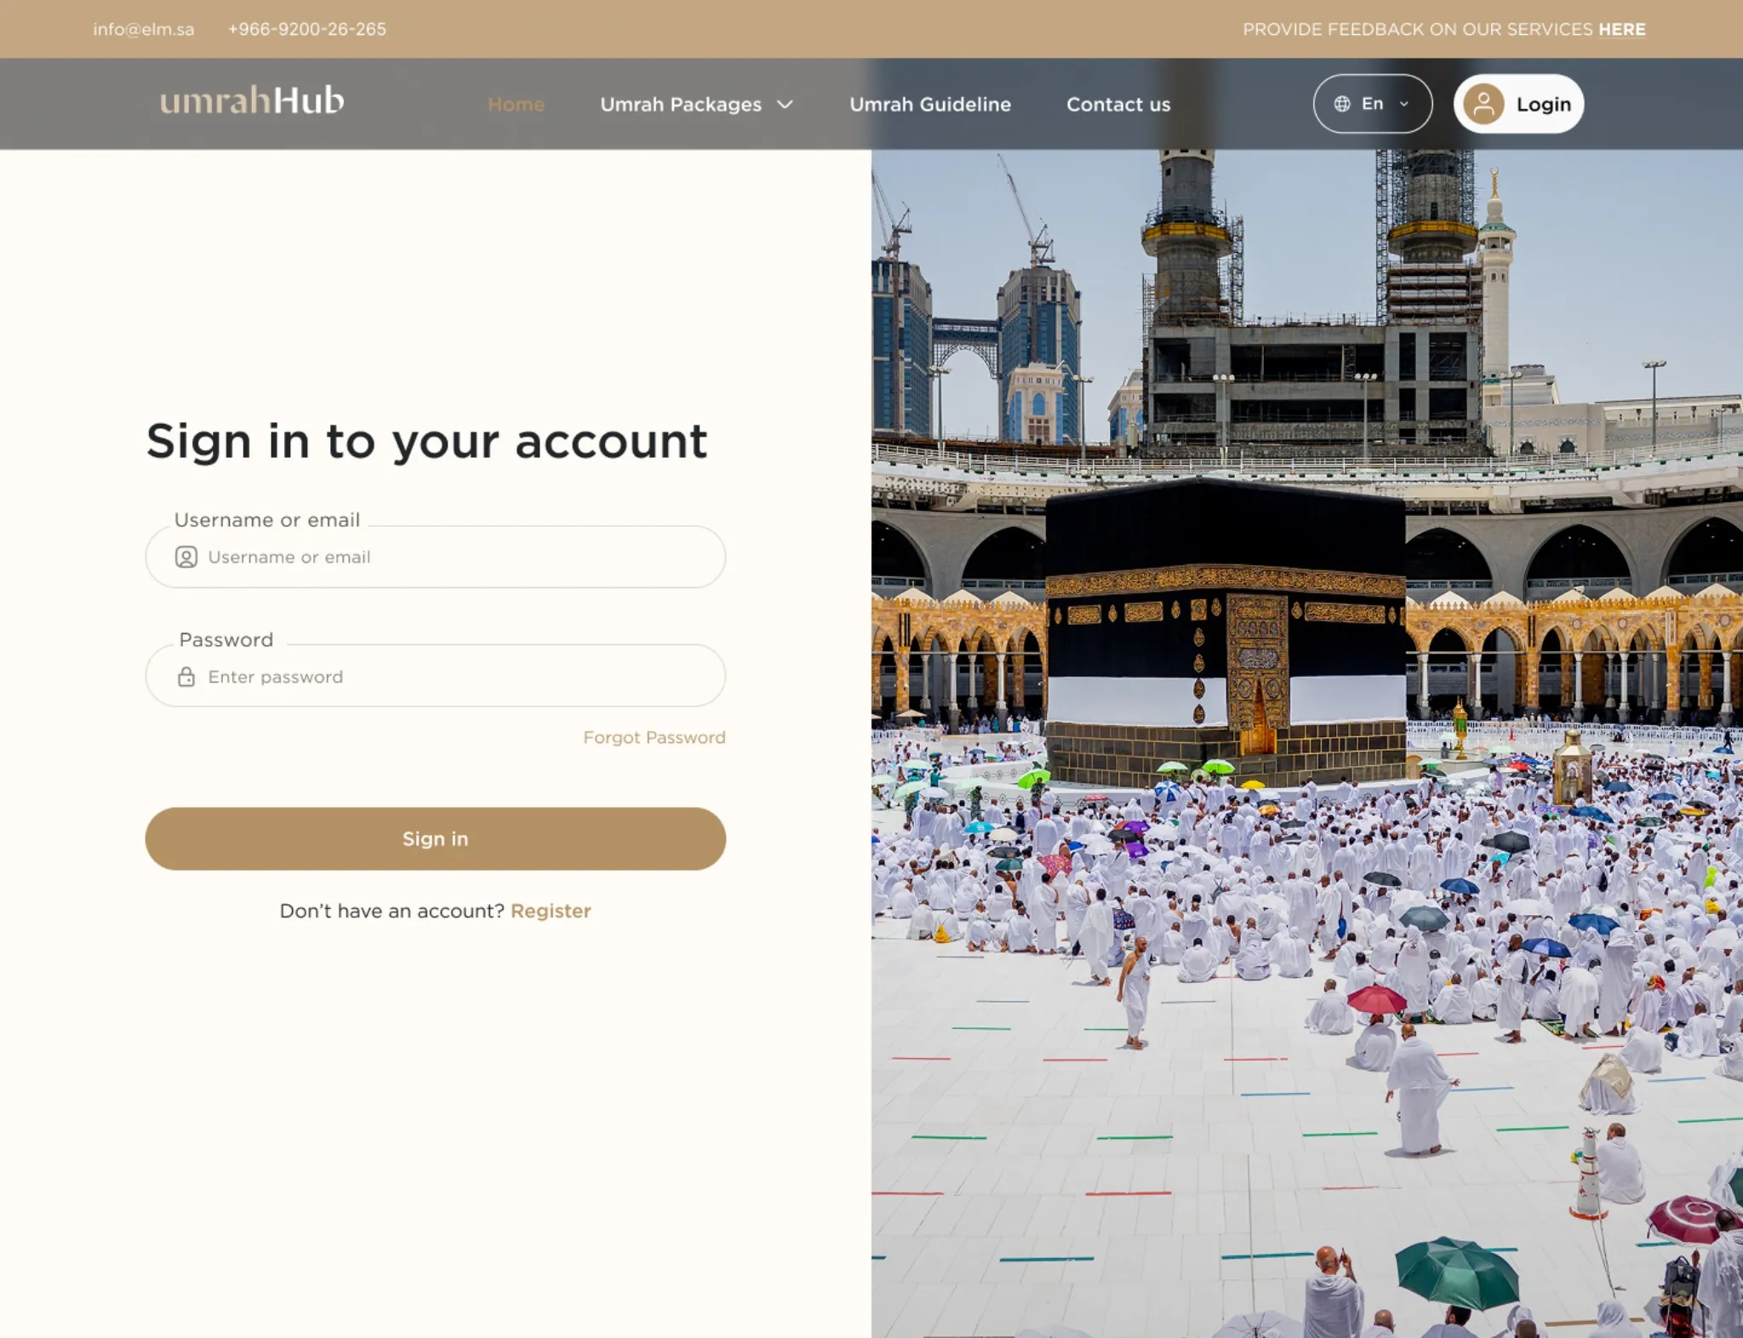Open the Register link

[x=551, y=911]
